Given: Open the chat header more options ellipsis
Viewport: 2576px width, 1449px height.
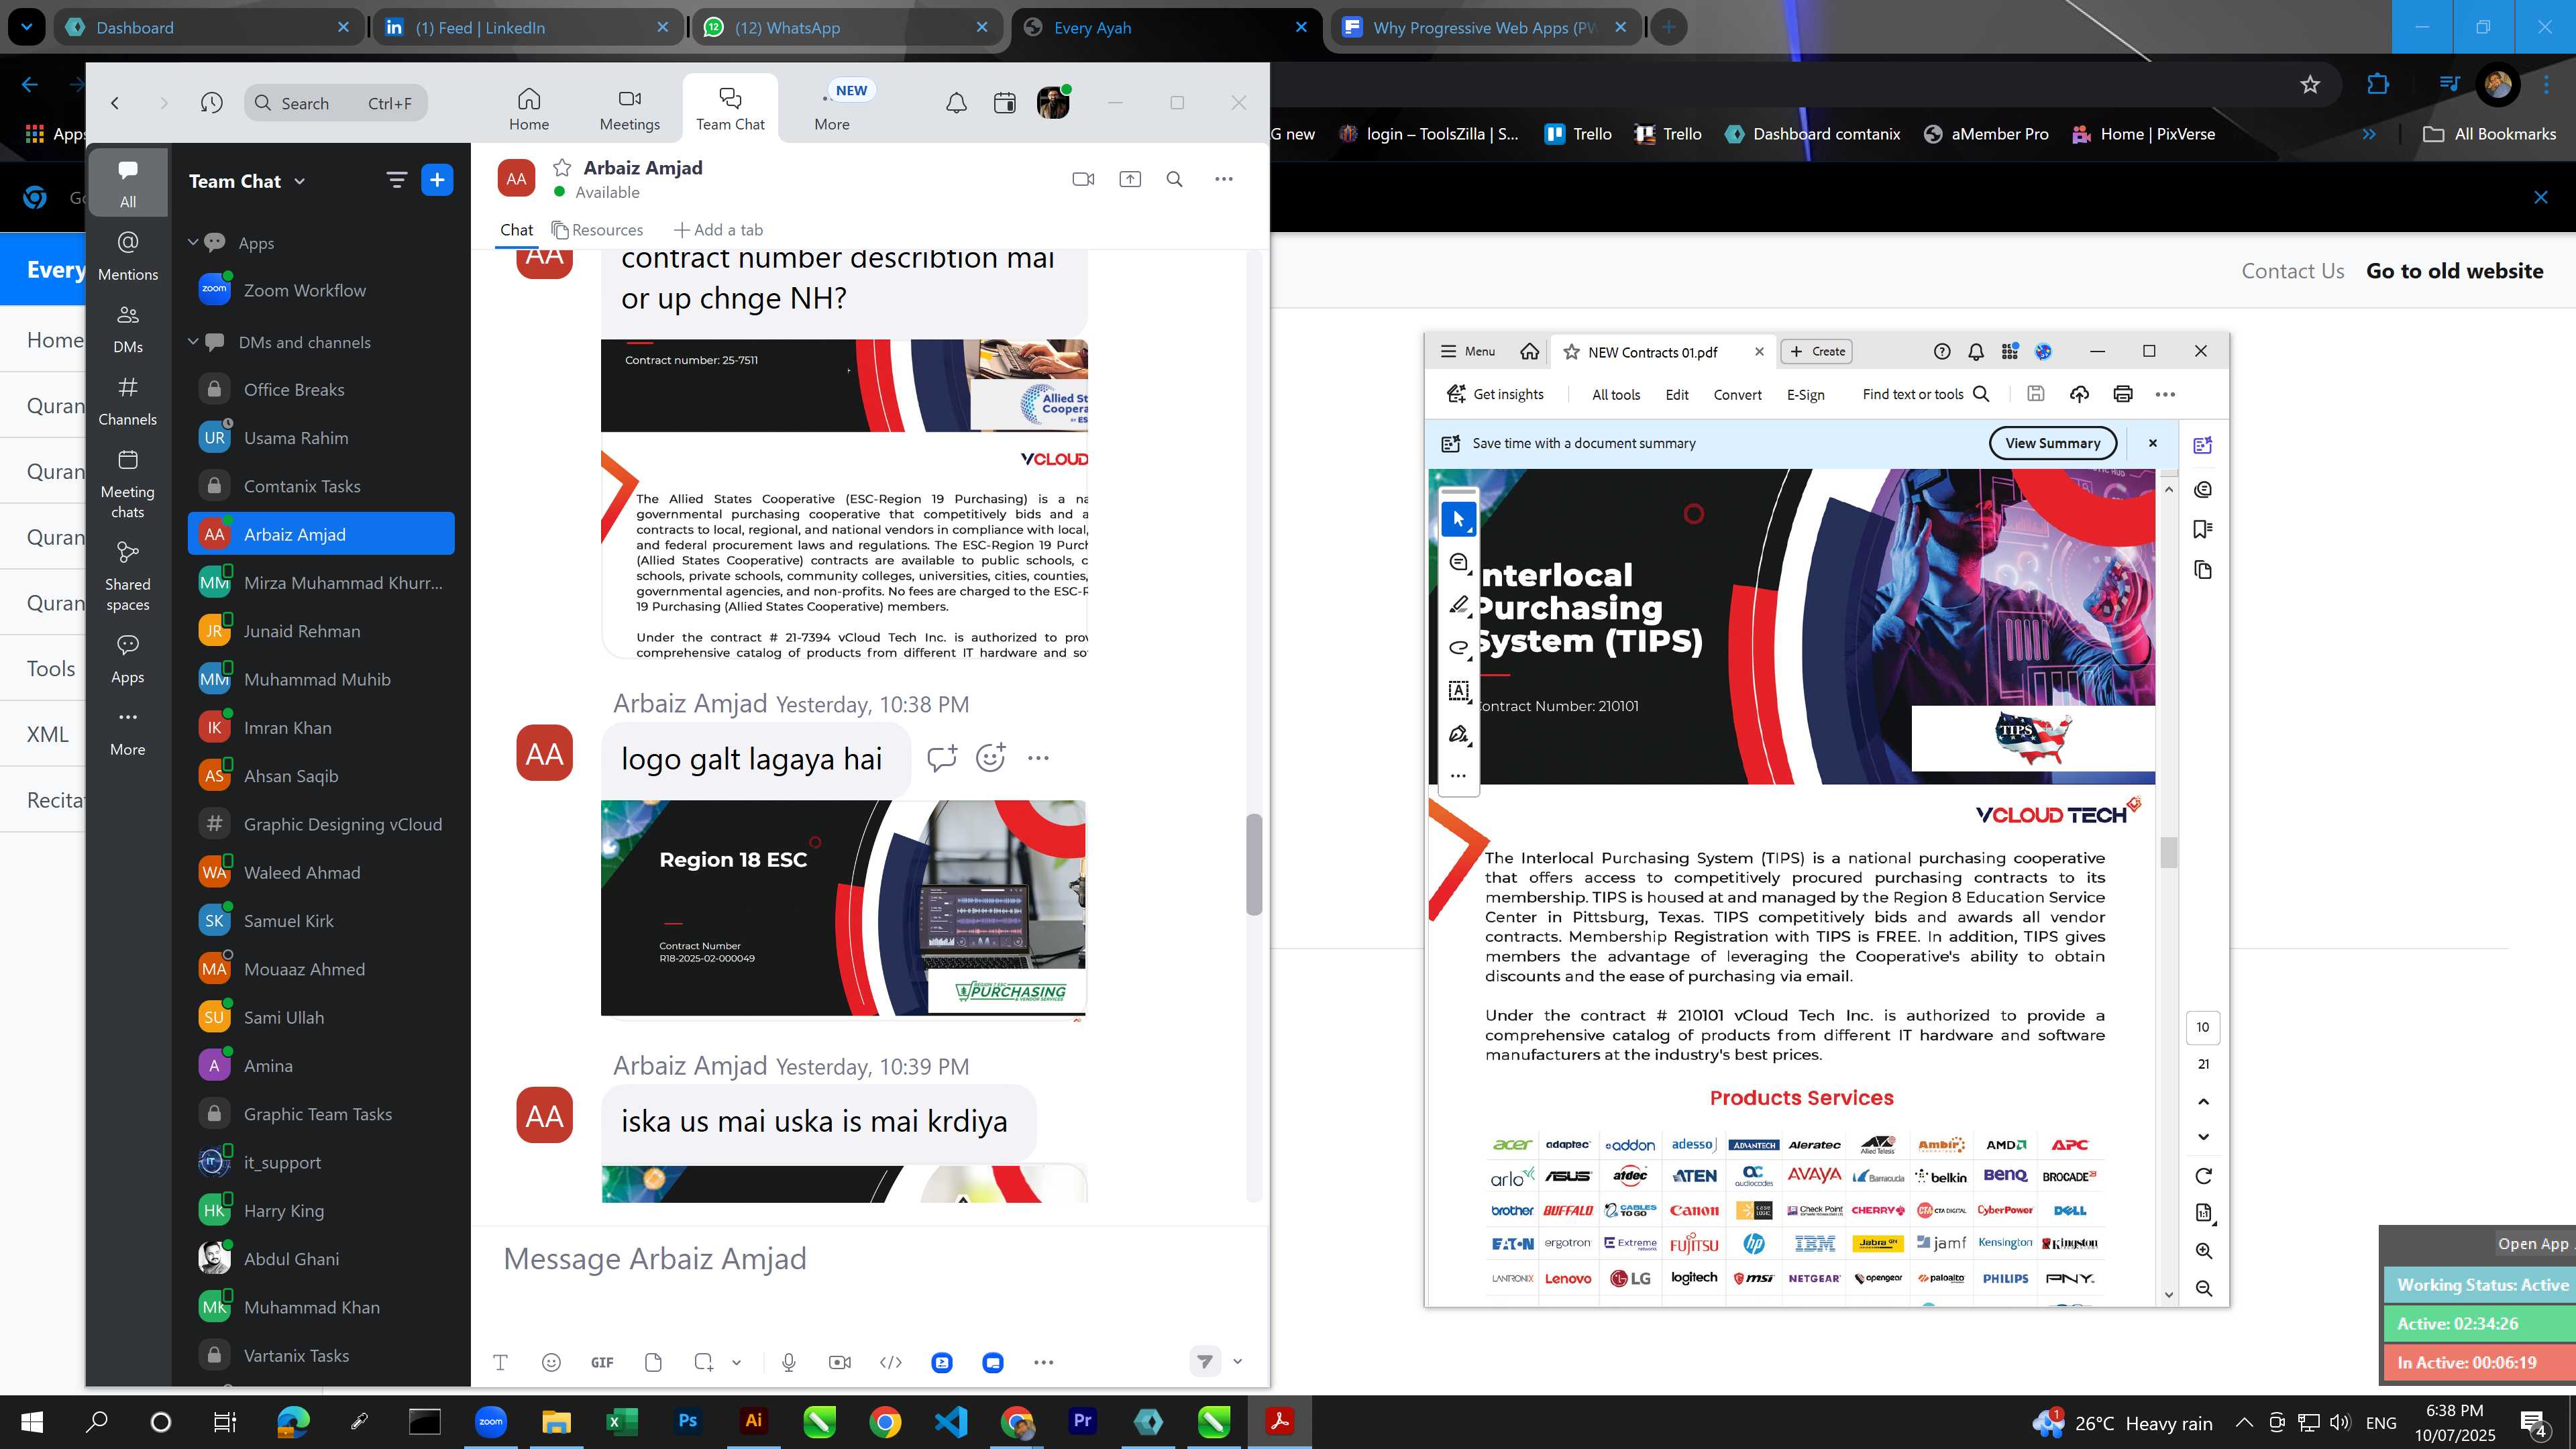Looking at the screenshot, I should [1224, 179].
